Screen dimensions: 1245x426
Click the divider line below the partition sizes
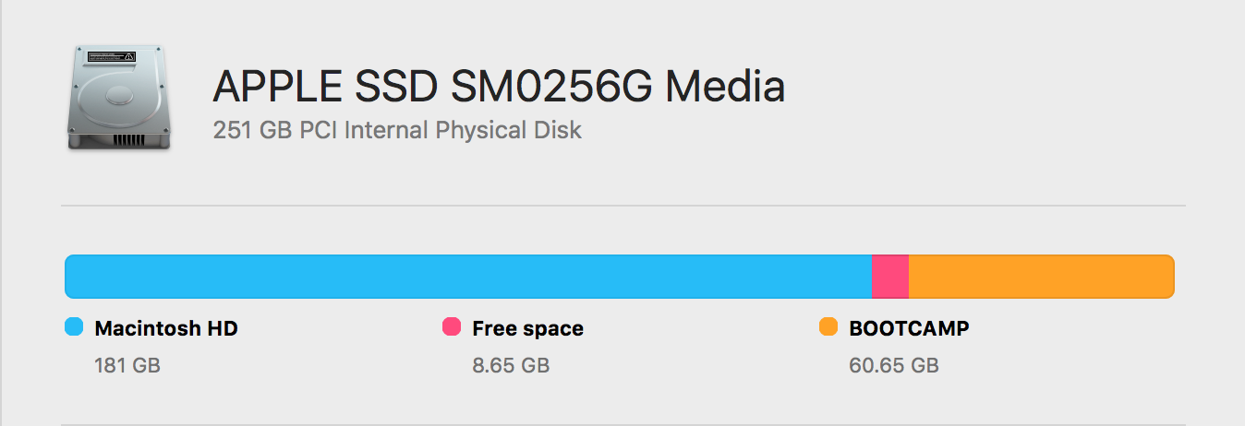622,424
